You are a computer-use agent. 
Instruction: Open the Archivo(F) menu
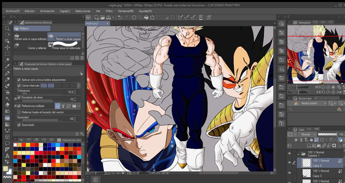[13, 11]
